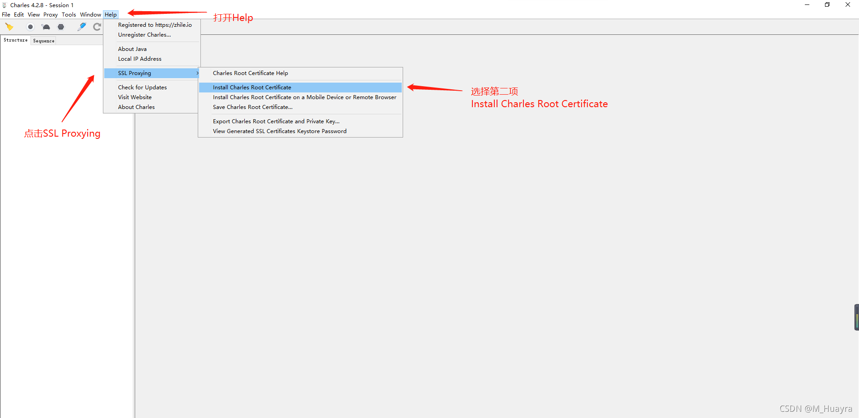Close the Charles window

848,5
